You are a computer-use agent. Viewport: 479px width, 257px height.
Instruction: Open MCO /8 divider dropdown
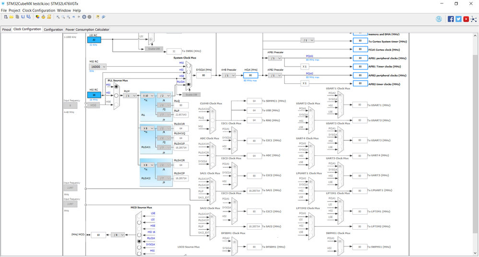tap(118, 235)
